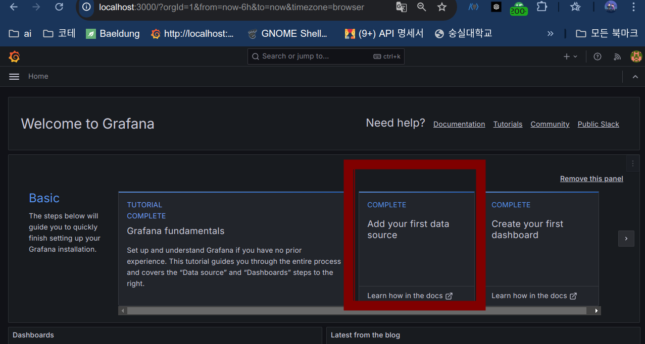645x344 pixels.
Task: Open the 코테 bookmark folder
Action: click(60, 33)
